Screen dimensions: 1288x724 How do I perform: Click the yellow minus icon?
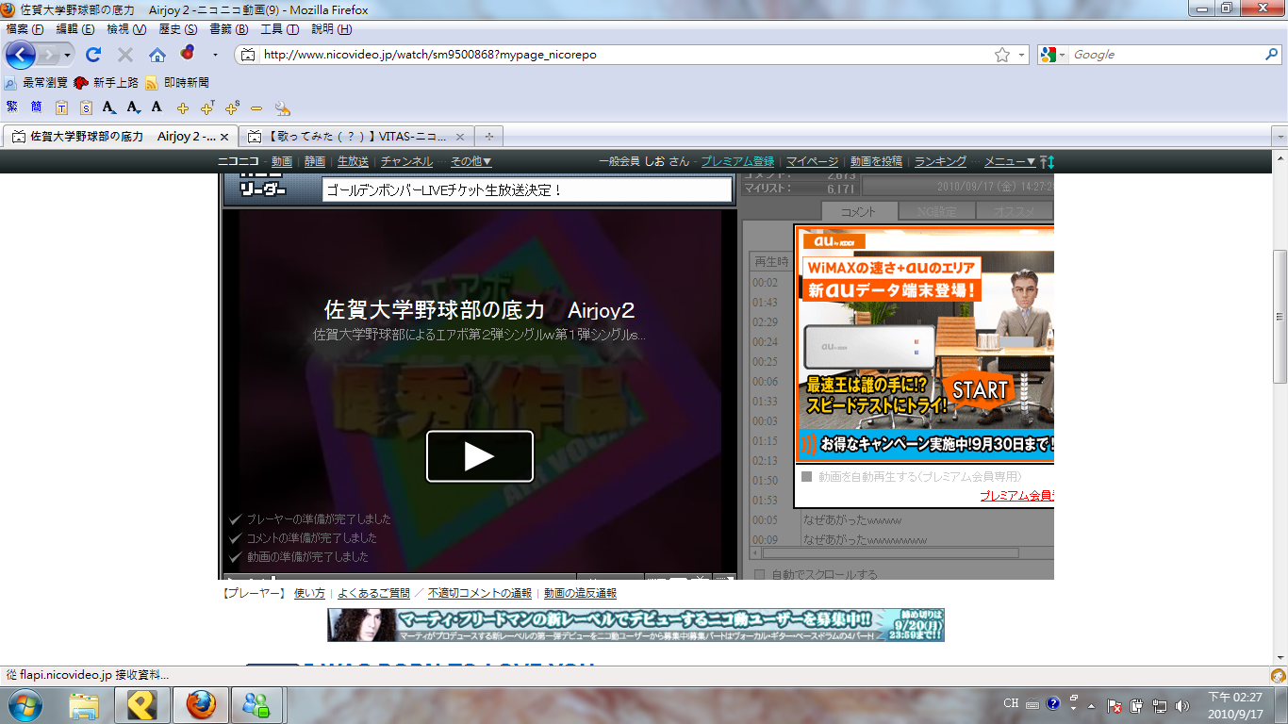[256, 108]
